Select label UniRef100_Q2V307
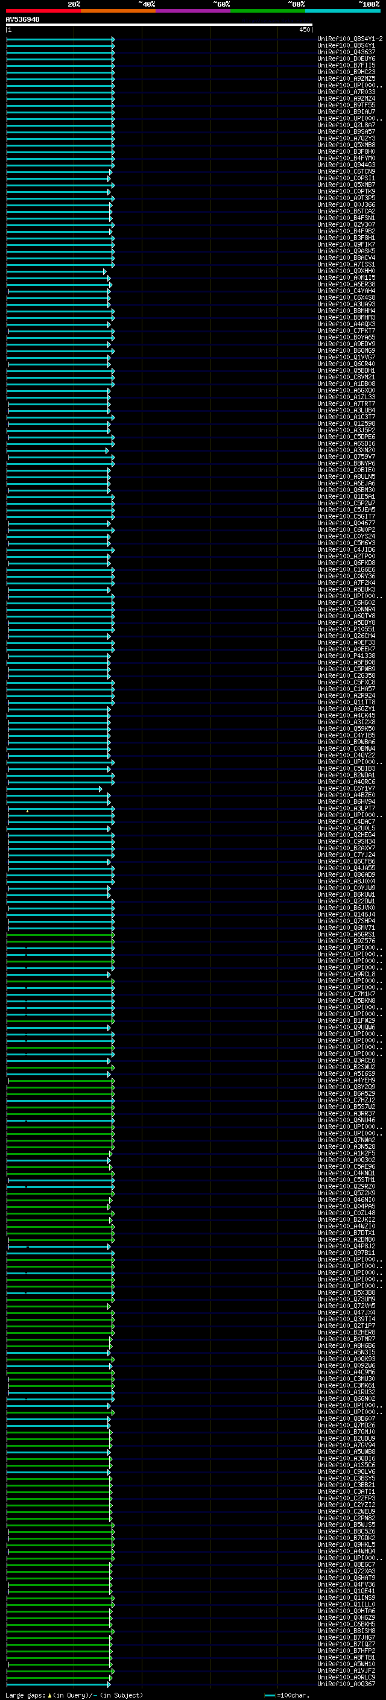 pyautogui.click(x=346, y=224)
